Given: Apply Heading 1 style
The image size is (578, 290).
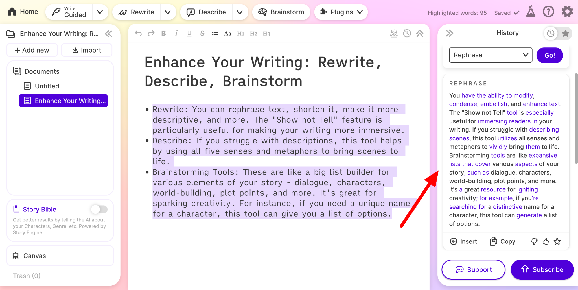Looking at the screenshot, I should click(x=241, y=34).
